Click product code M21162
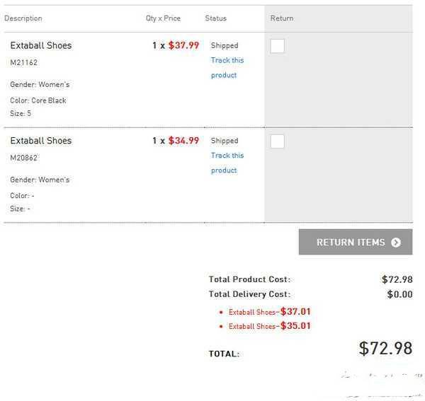 coord(24,62)
